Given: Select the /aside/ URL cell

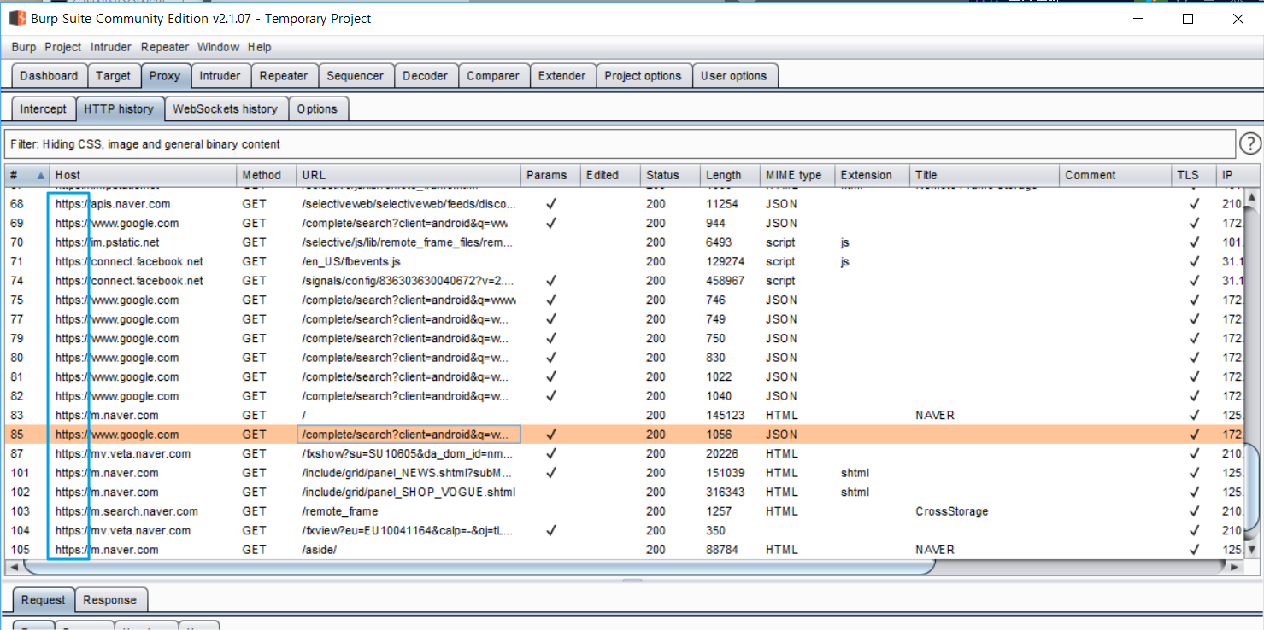Looking at the screenshot, I should 409,550.
